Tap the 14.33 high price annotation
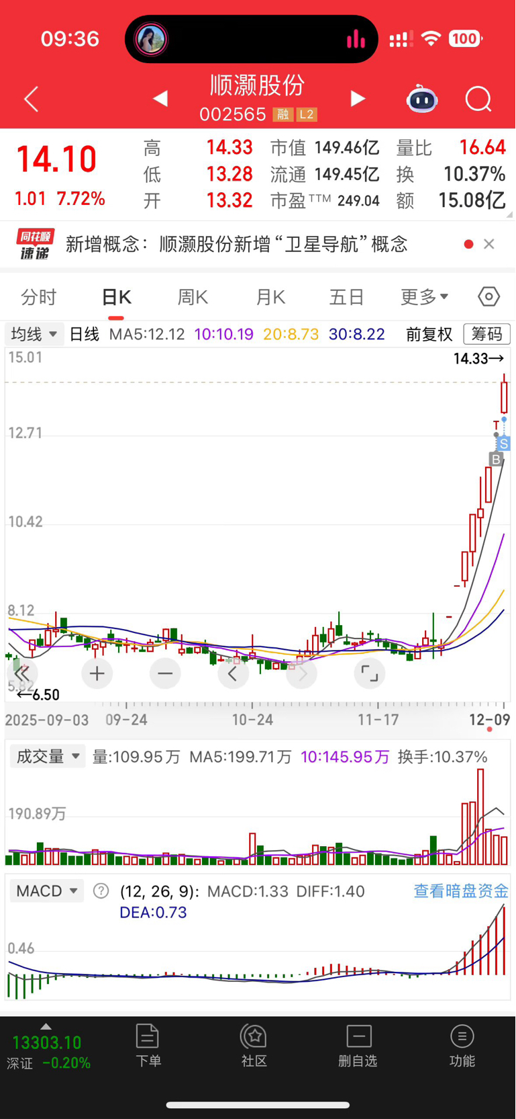Screen dimensions: 516x1119 (478, 359)
